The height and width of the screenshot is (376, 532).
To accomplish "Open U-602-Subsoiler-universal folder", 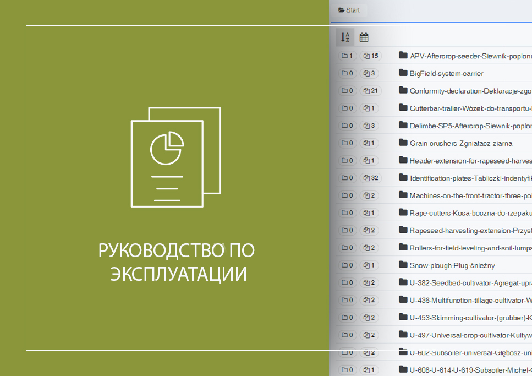I will [x=470, y=352].
